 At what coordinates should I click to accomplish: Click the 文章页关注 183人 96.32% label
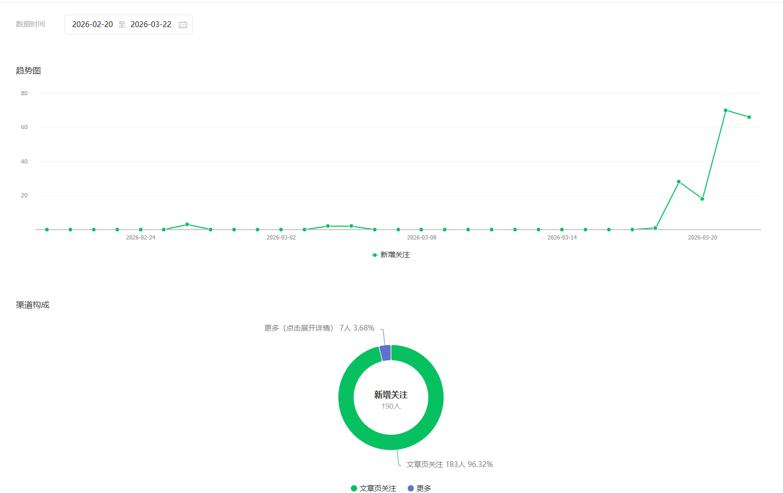pos(449,464)
